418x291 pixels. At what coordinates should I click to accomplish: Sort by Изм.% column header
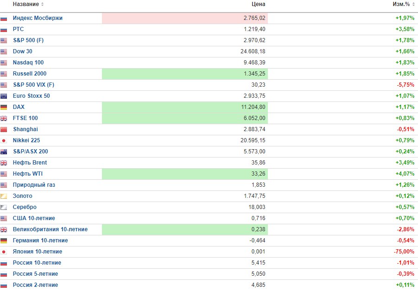point(403,4)
